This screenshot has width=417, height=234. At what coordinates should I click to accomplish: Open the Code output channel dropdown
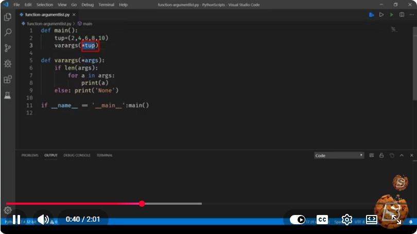click(339, 155)
